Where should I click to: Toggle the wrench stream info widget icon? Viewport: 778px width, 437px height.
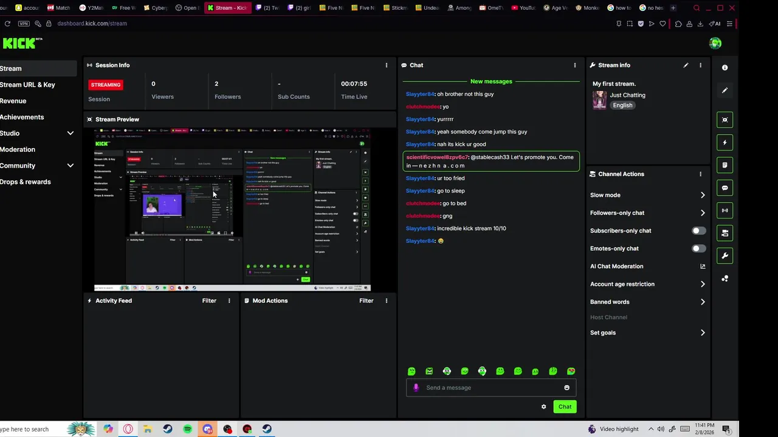[x=725, y=256]
